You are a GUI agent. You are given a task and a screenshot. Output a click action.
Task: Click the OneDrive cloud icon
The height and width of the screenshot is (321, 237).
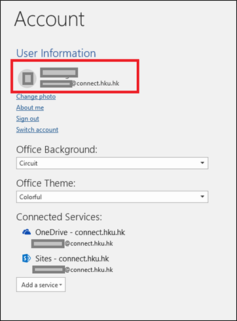click(x=27, y=232)
